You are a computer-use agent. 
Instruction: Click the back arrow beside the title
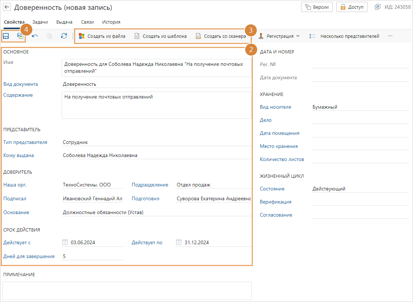click(x=7, y=7)
